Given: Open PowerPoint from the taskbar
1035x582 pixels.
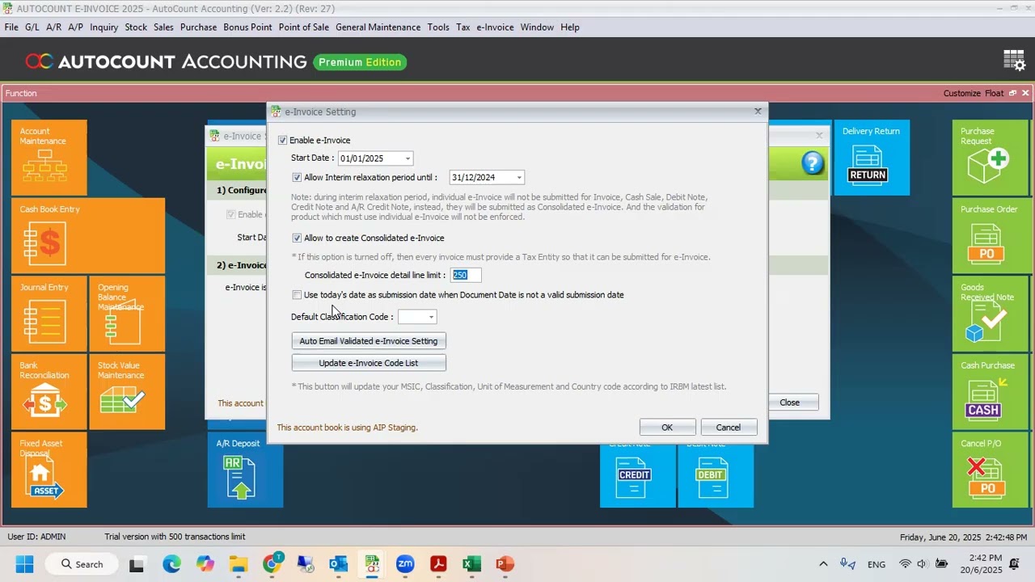Looking at the screenshot, I should point(505,564).
